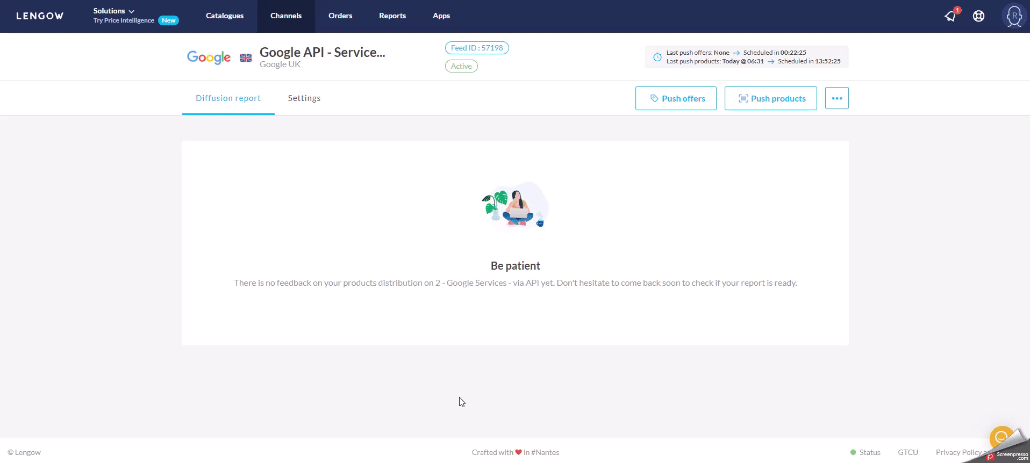Click the Last push offers schedule line
Screen dimensions: 1030x463
click(736, 53)
